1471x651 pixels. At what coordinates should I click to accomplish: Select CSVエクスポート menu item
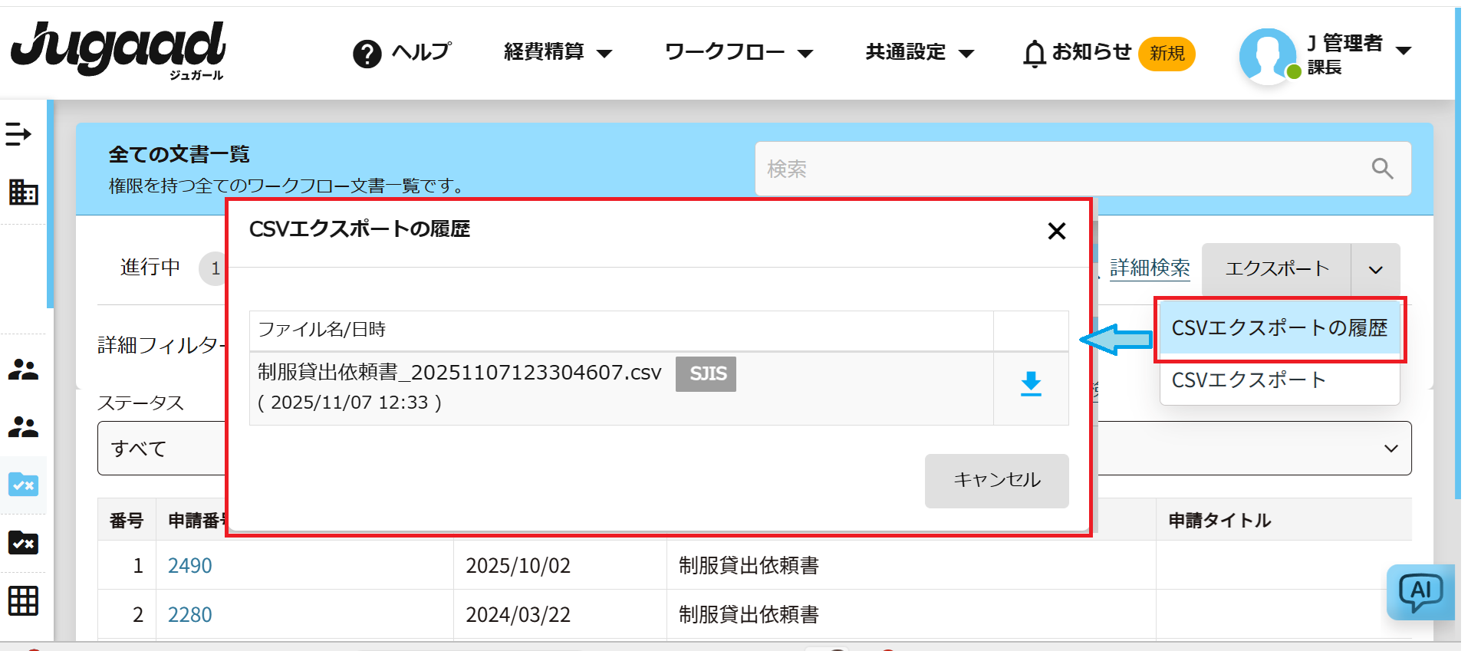(x=1249, y=380)
